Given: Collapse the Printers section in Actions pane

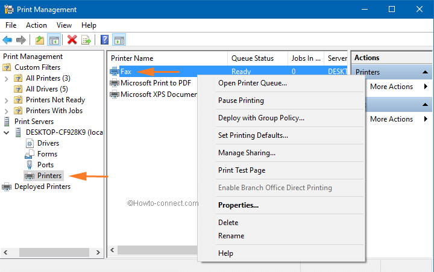Looking at the screenshot, I should click(x=425, y=72).
